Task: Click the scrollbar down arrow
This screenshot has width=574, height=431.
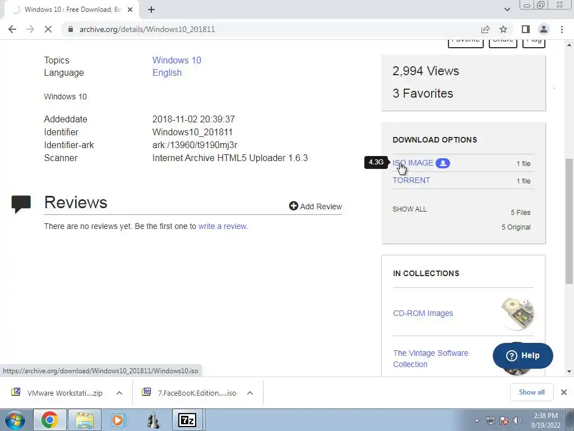Action: pos(569,372)
